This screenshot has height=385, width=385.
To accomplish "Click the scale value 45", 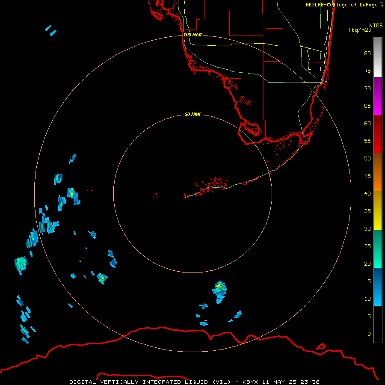I will point(367,176).
